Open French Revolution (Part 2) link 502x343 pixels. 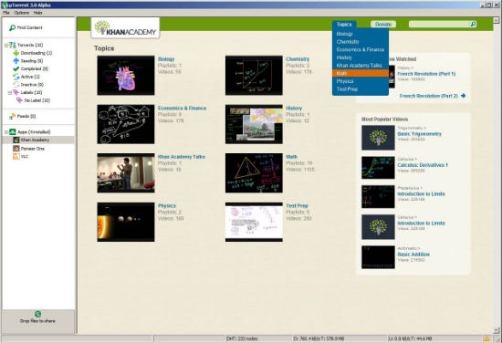click(429, 96)
